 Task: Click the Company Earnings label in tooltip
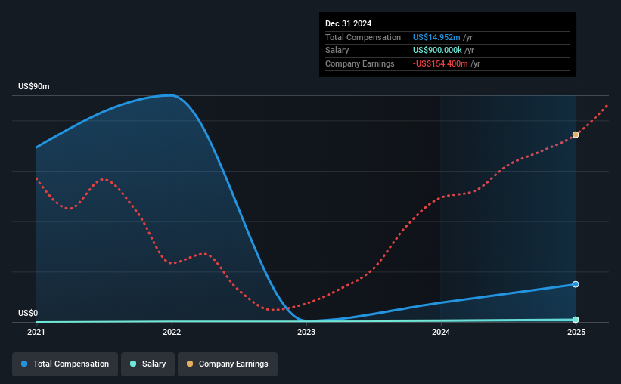coord(359,63)
